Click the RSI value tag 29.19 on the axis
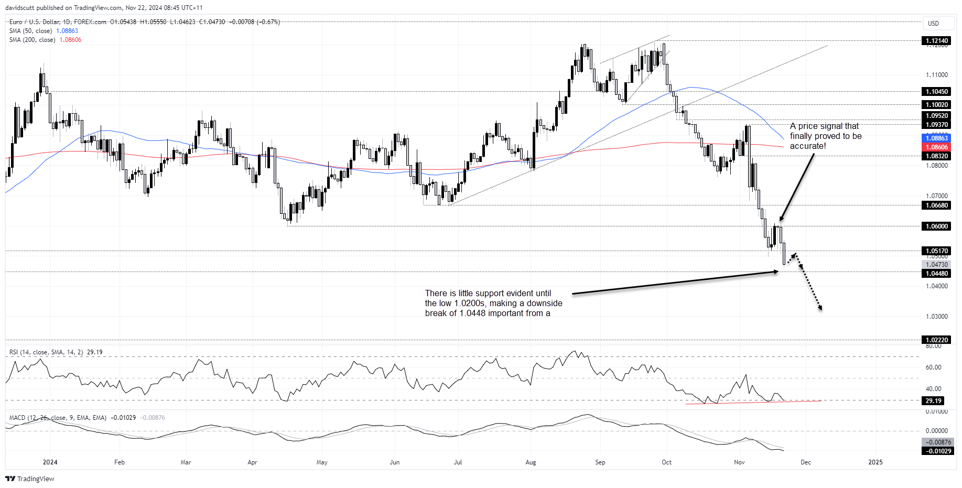 tap(933, 401)
